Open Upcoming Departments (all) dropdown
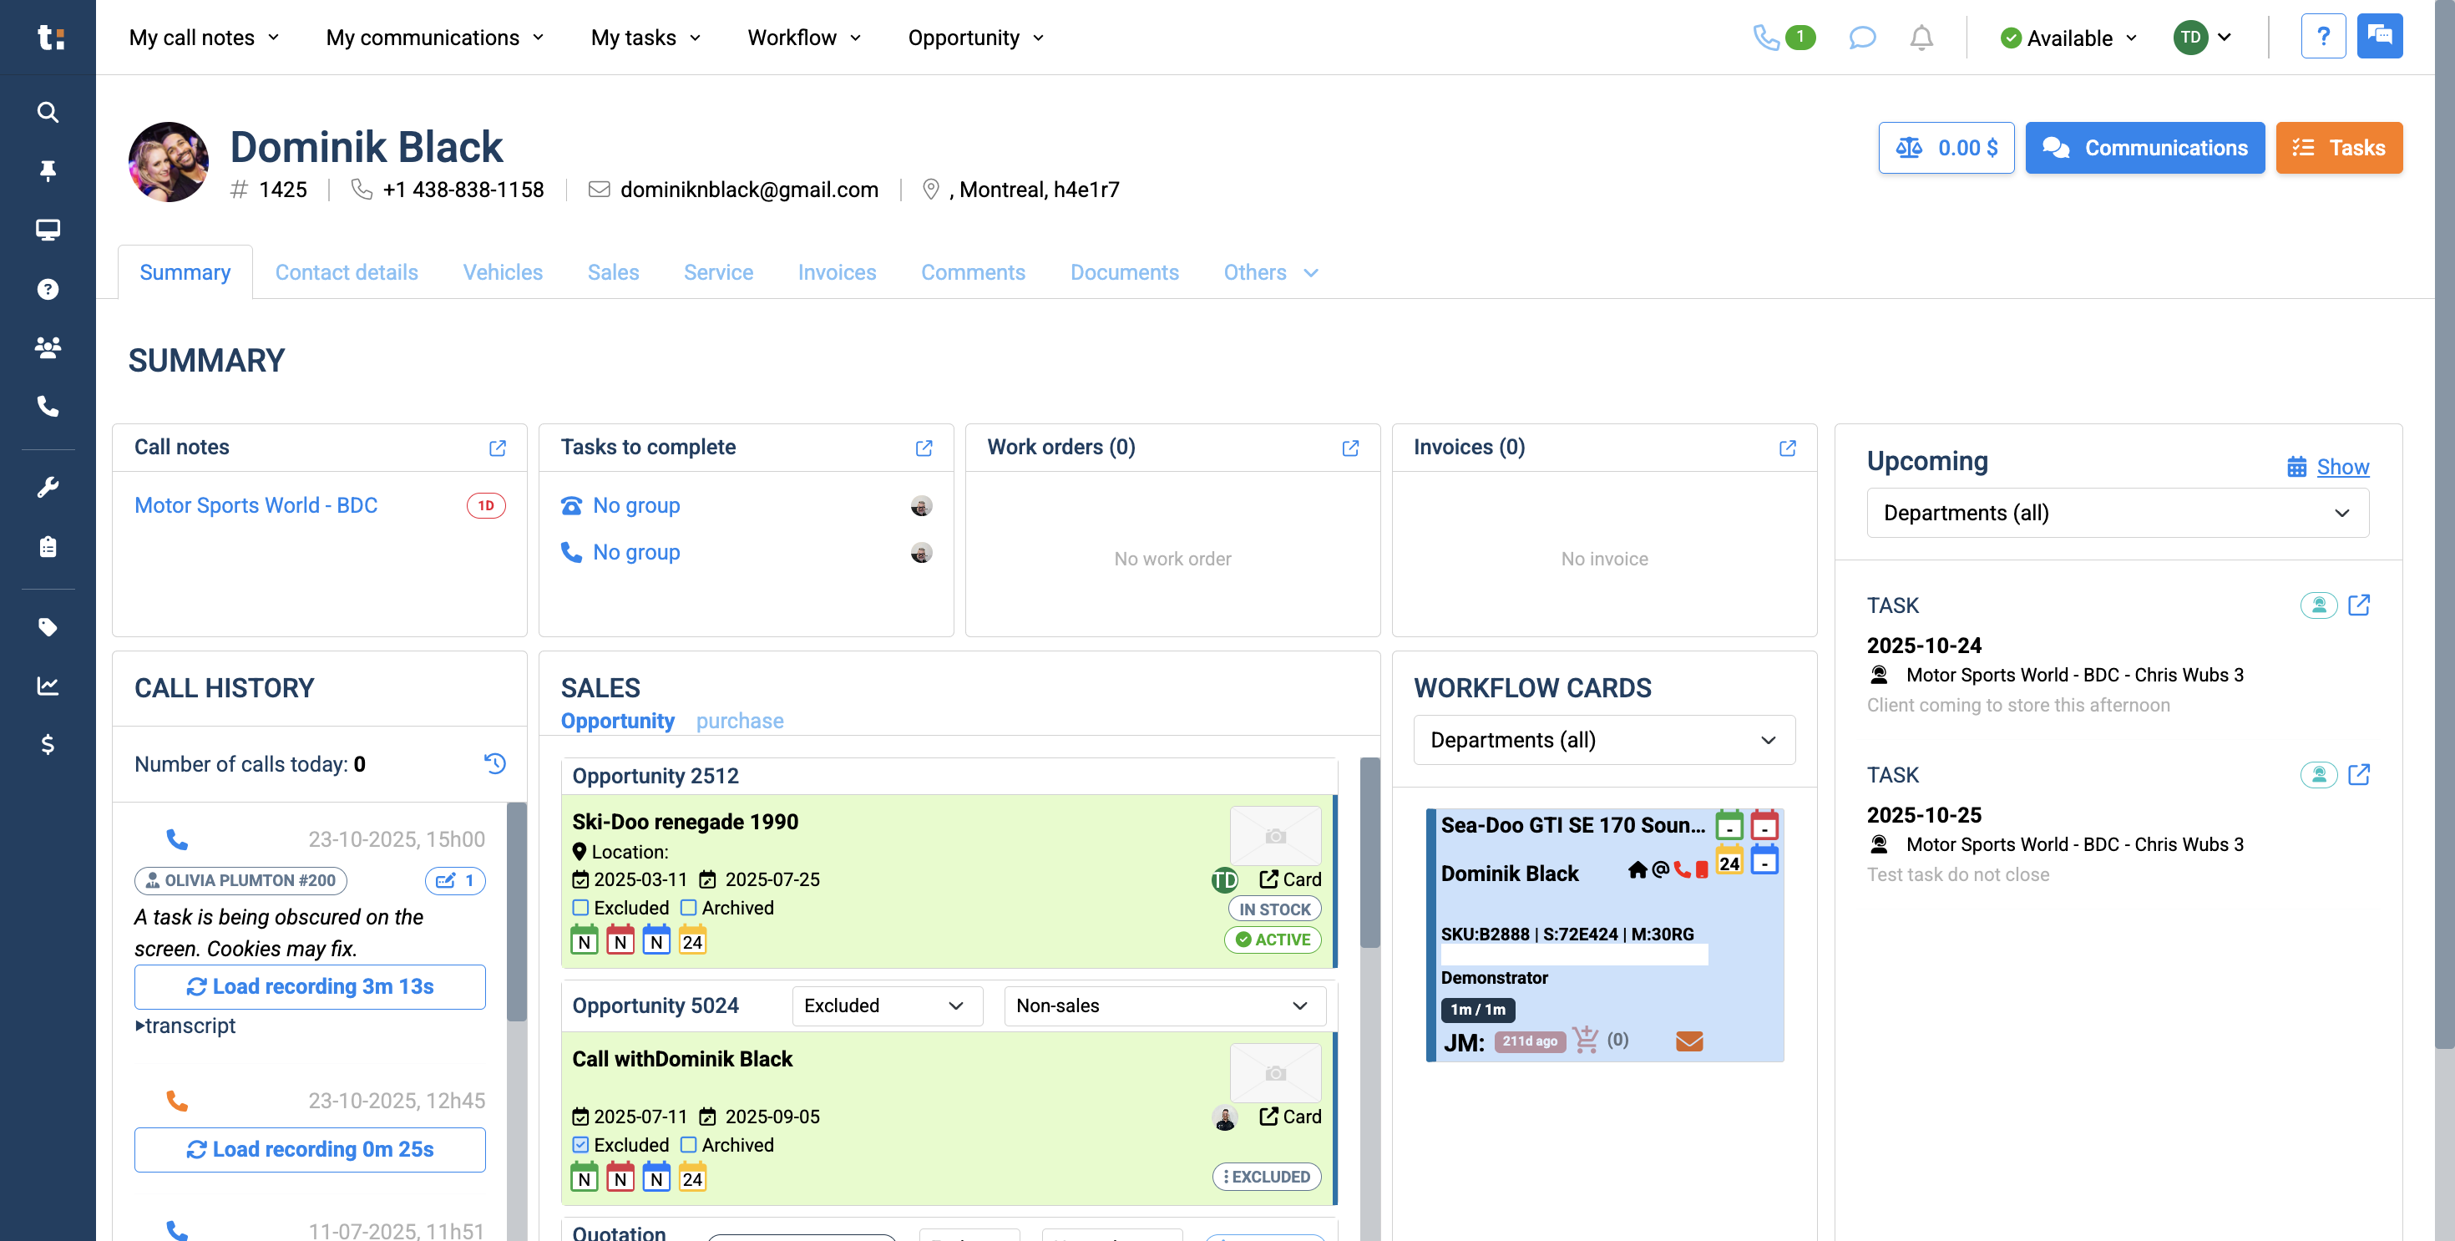 pyautogui.click(x=2117, y=513)
